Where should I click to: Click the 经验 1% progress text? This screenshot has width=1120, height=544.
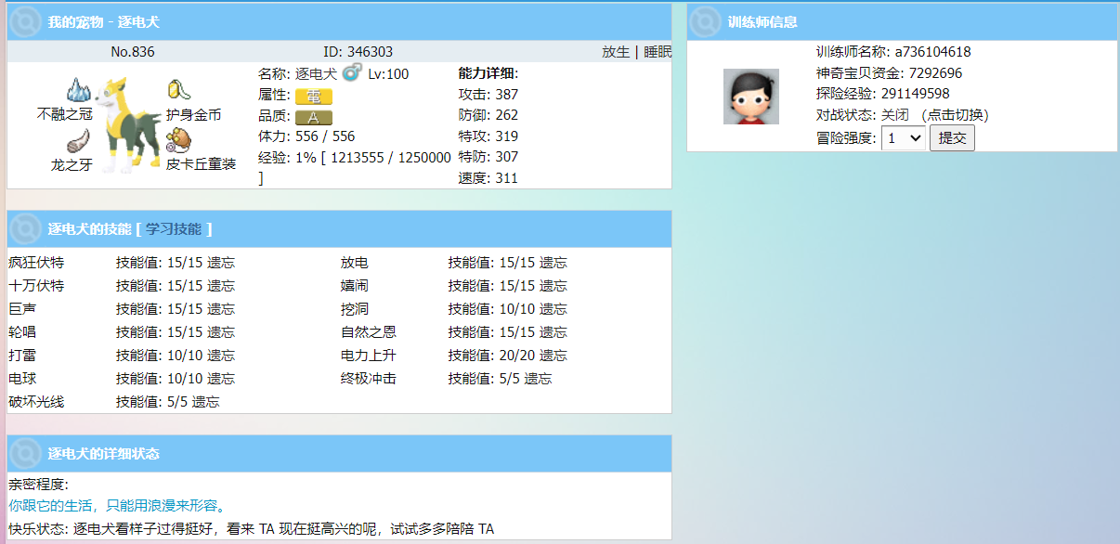coord(355,167)
